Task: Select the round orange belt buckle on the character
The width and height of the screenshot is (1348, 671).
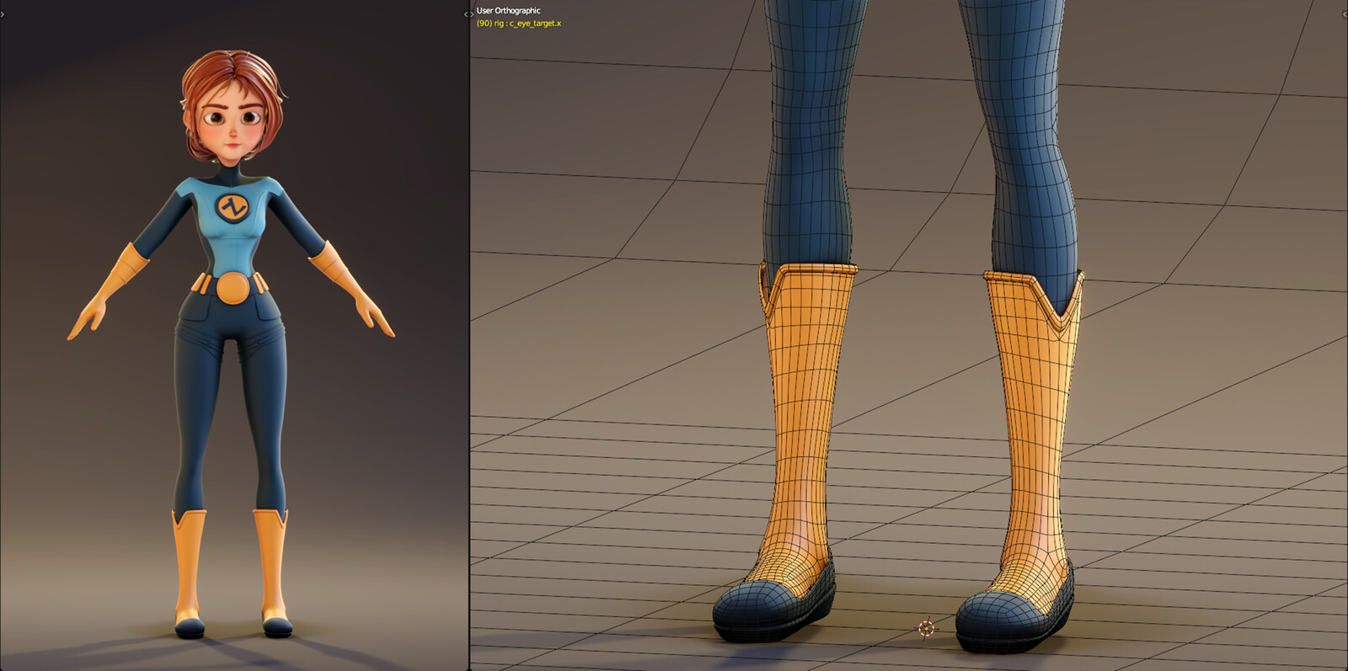Action: [233, 289]
